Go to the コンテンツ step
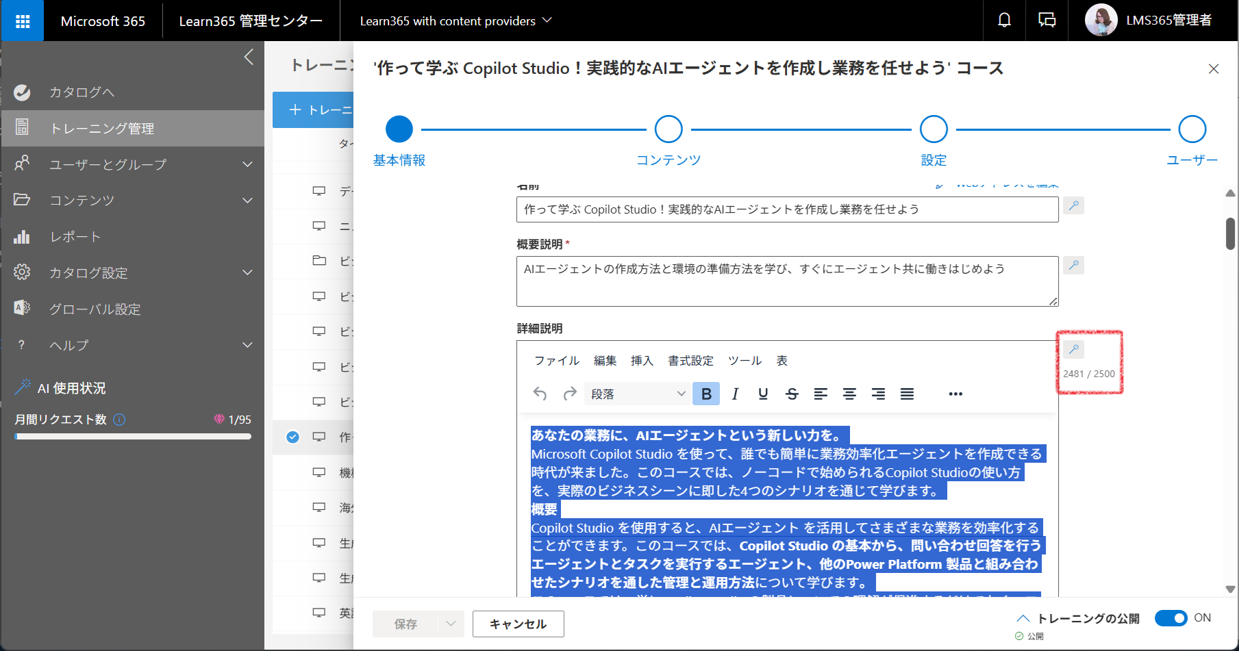 coord(668,129)
